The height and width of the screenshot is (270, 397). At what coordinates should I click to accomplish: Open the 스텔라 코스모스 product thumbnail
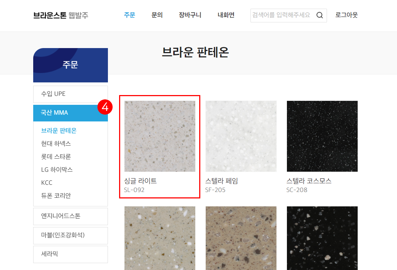tap(322, 136)
